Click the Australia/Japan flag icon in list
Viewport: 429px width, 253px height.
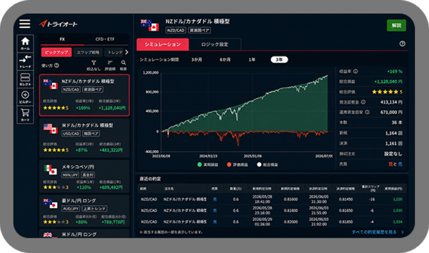[51, 204]
